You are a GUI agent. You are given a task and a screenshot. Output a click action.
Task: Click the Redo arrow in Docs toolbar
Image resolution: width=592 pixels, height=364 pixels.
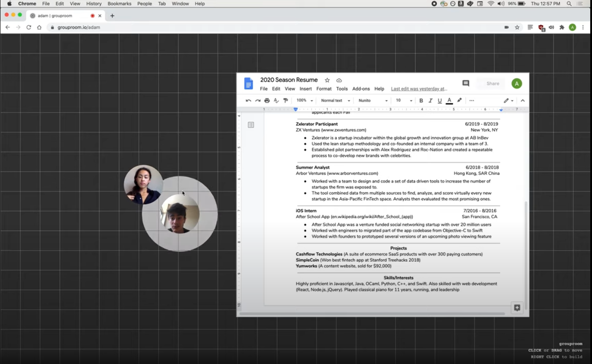pyautogui.click(x=258, y=101)
